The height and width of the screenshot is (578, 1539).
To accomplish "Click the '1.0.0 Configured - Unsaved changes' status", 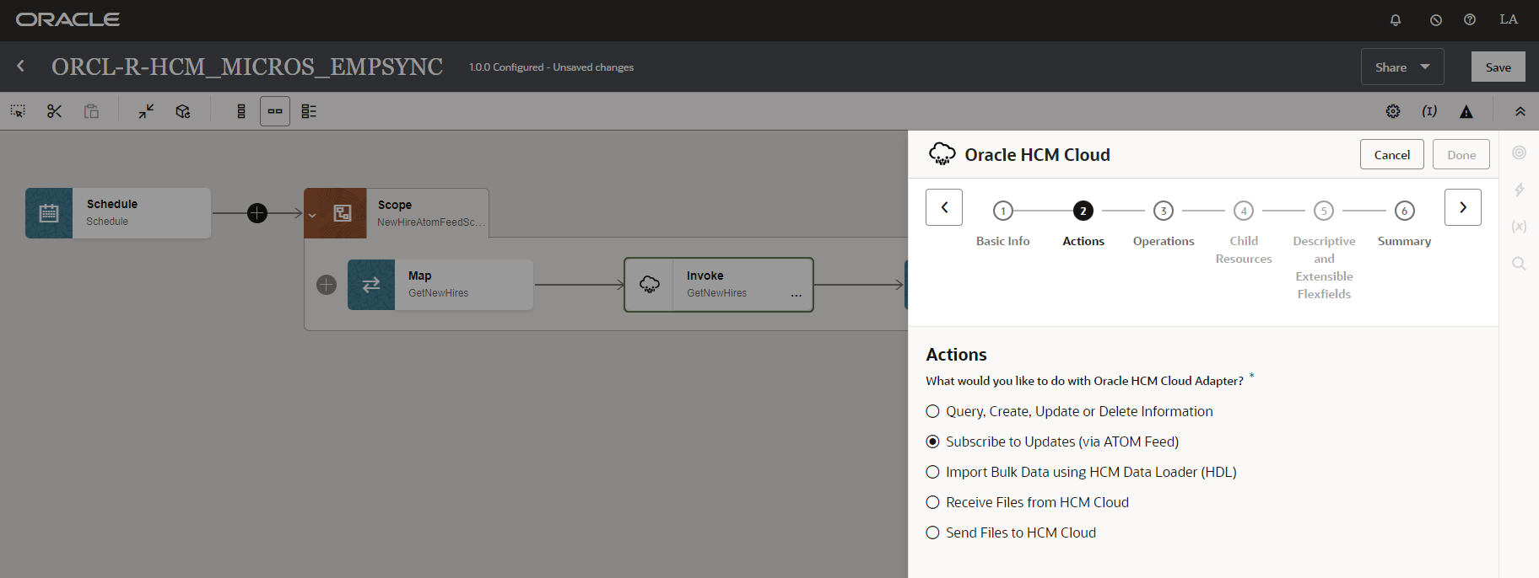I will click(551, 67).
